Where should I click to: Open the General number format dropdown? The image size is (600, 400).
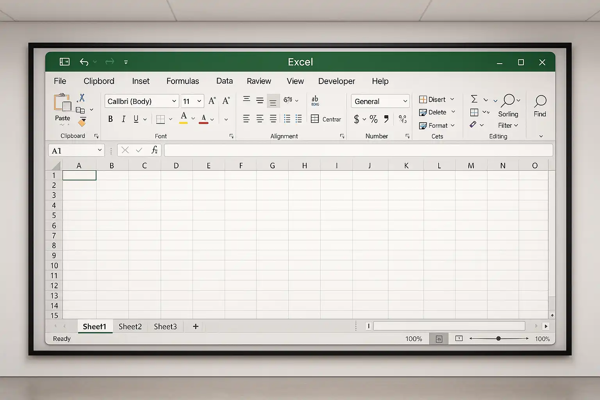point(405,101)
